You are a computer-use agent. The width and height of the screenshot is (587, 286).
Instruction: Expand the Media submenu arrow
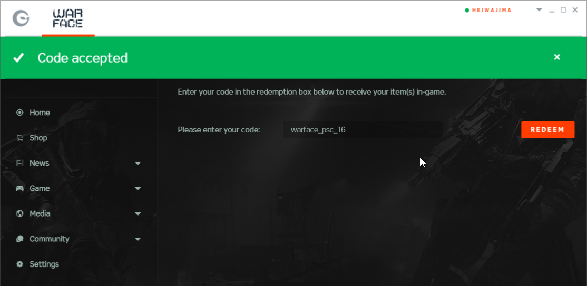[138, 214]
